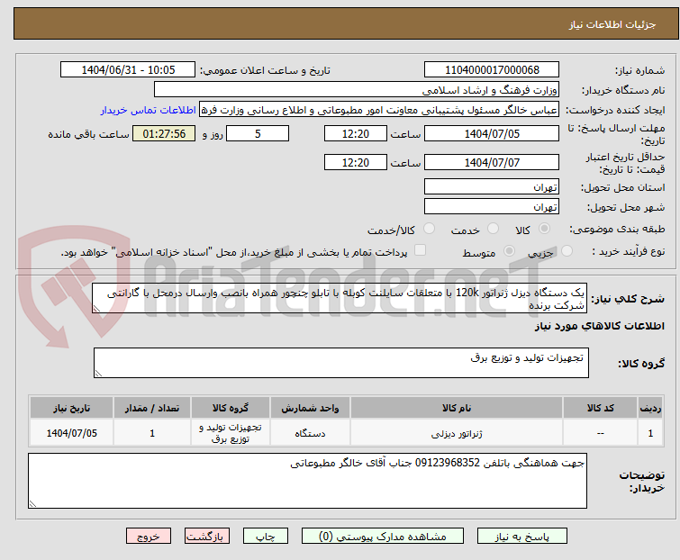Screen dimensions: 680x560
Task: Select the 'خدمت' radio button
Action: (x=493, y=229)
